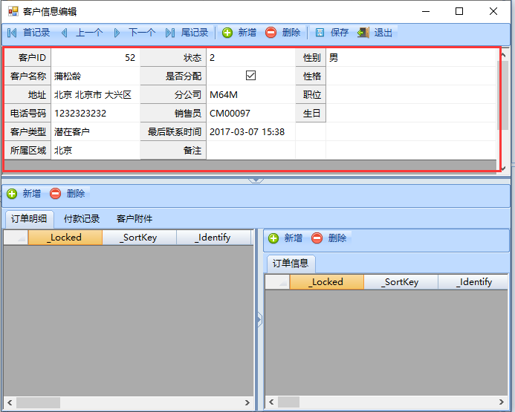Click 保存 text in toolbar
This screenshot has height=412, width=515.
[340, 33]
